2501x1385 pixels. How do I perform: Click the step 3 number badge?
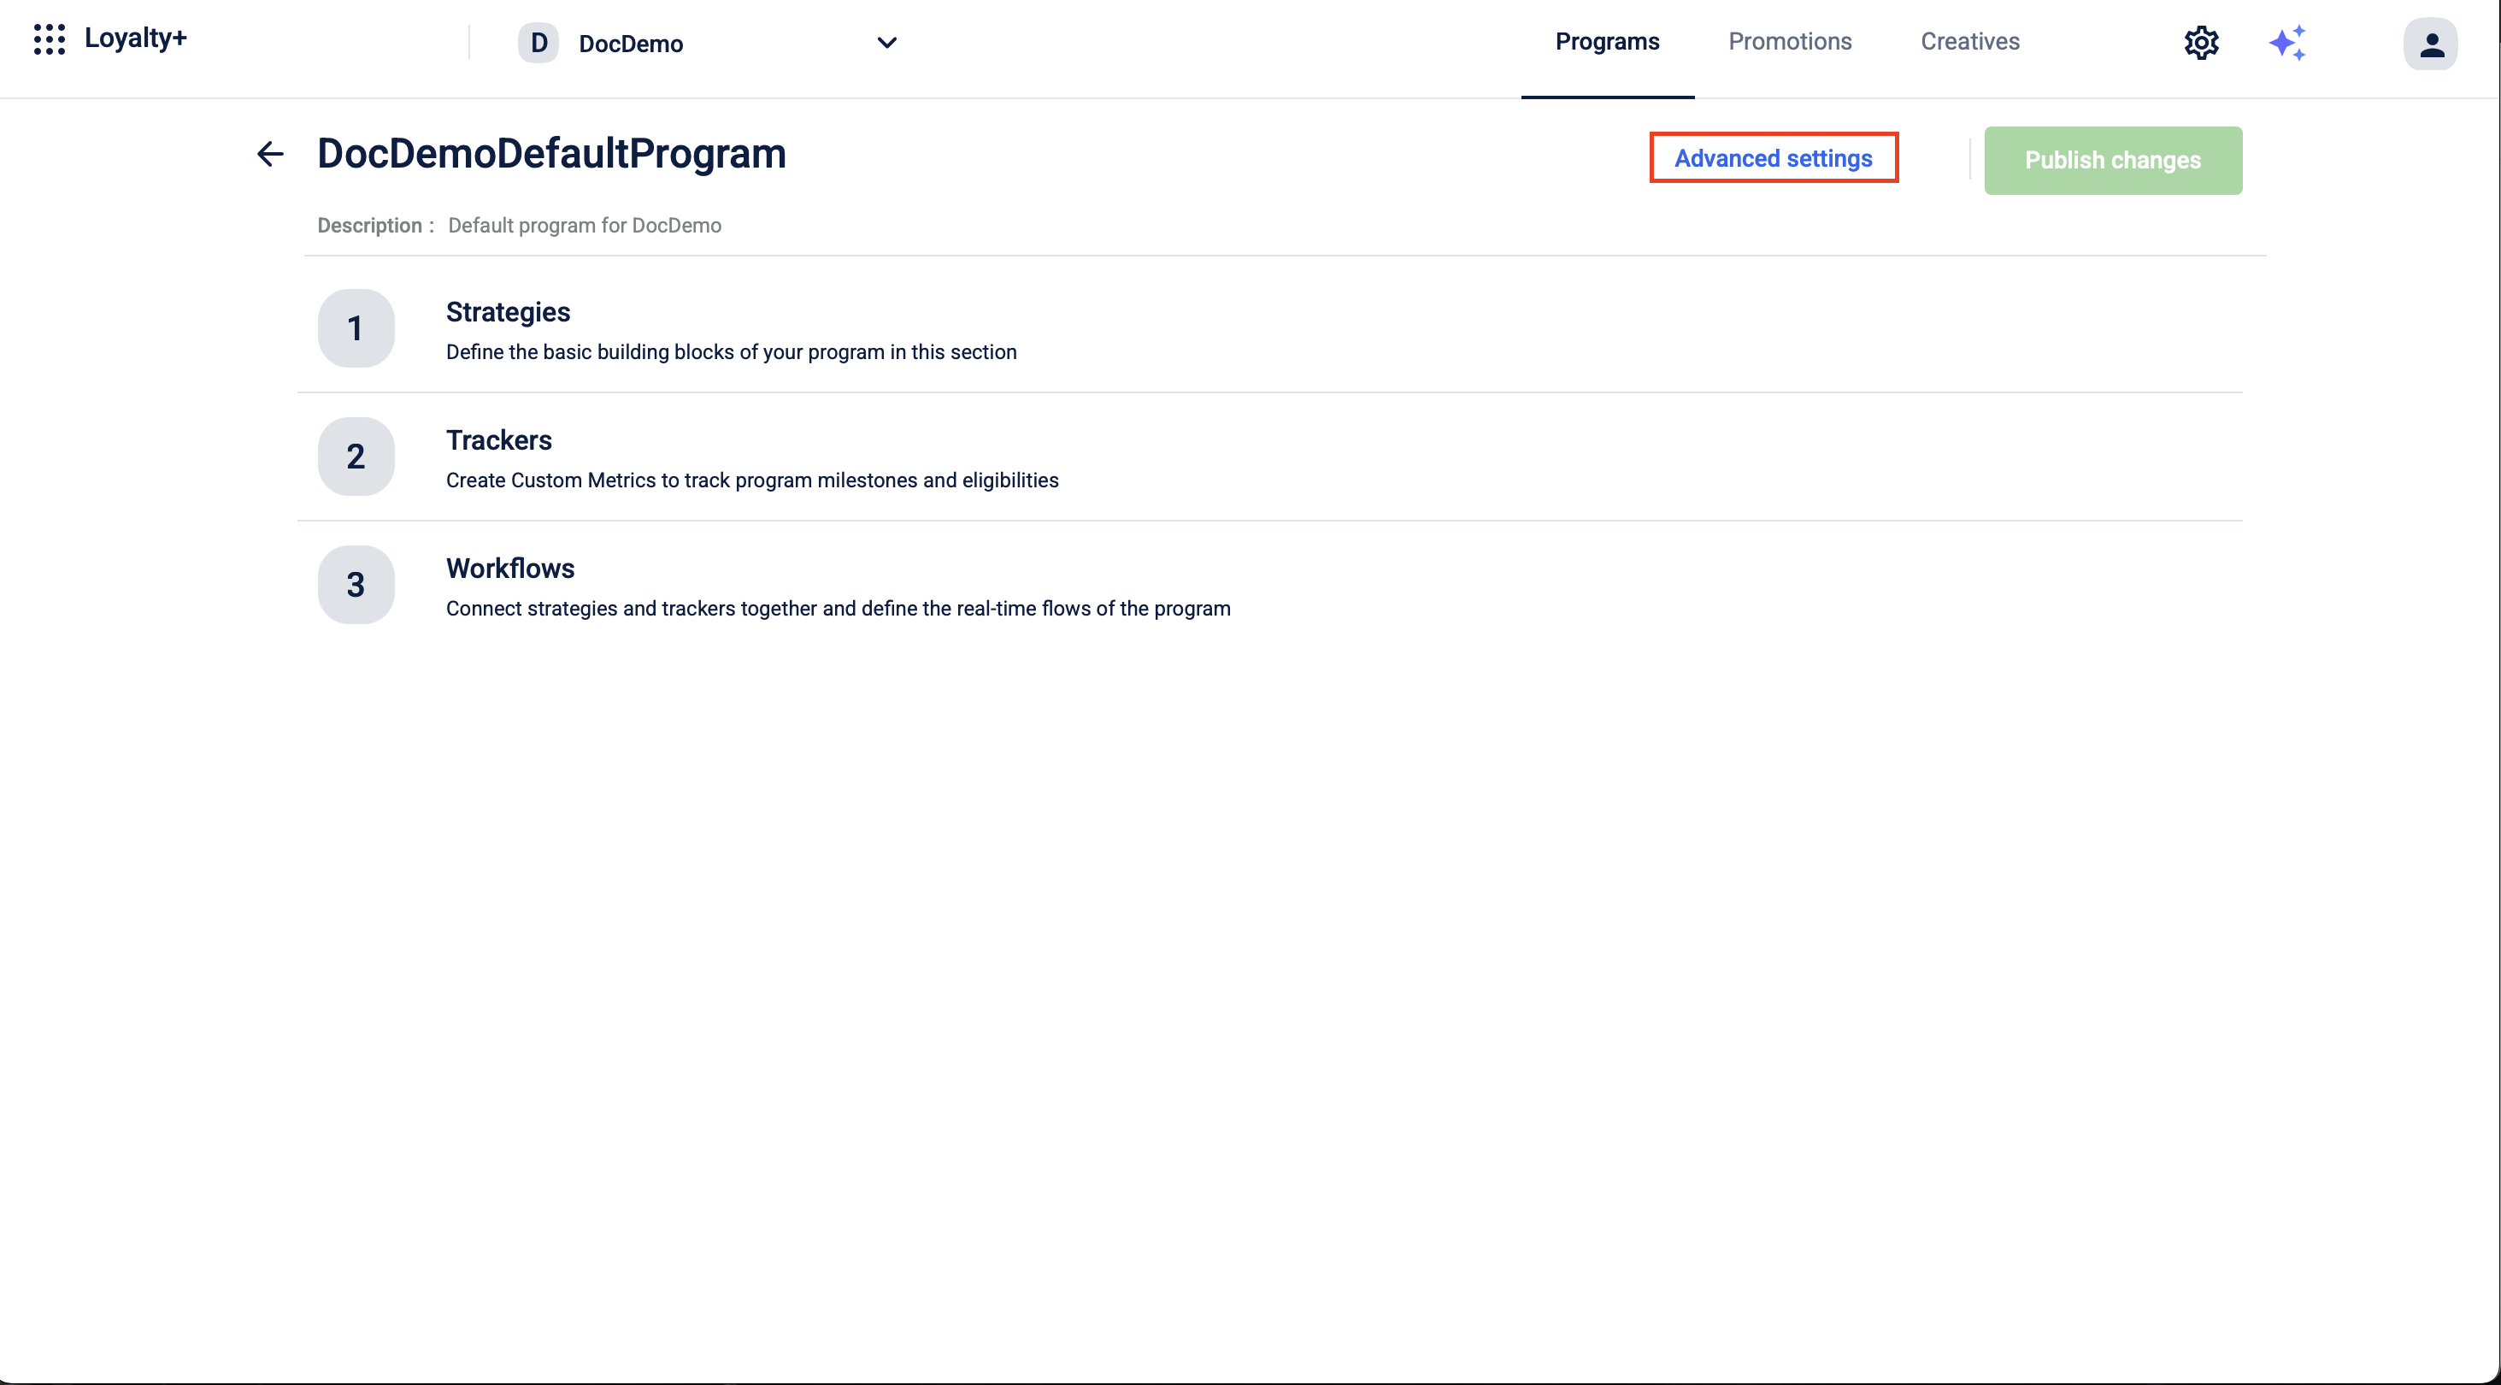pyautogui.click(x=356, y=585)
